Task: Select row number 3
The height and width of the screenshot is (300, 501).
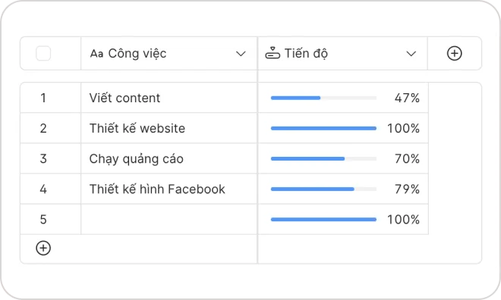Action: tap(43, 158)
